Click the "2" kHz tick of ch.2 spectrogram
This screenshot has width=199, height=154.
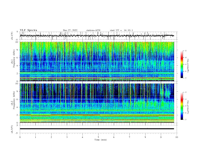[x=18, y=115]
